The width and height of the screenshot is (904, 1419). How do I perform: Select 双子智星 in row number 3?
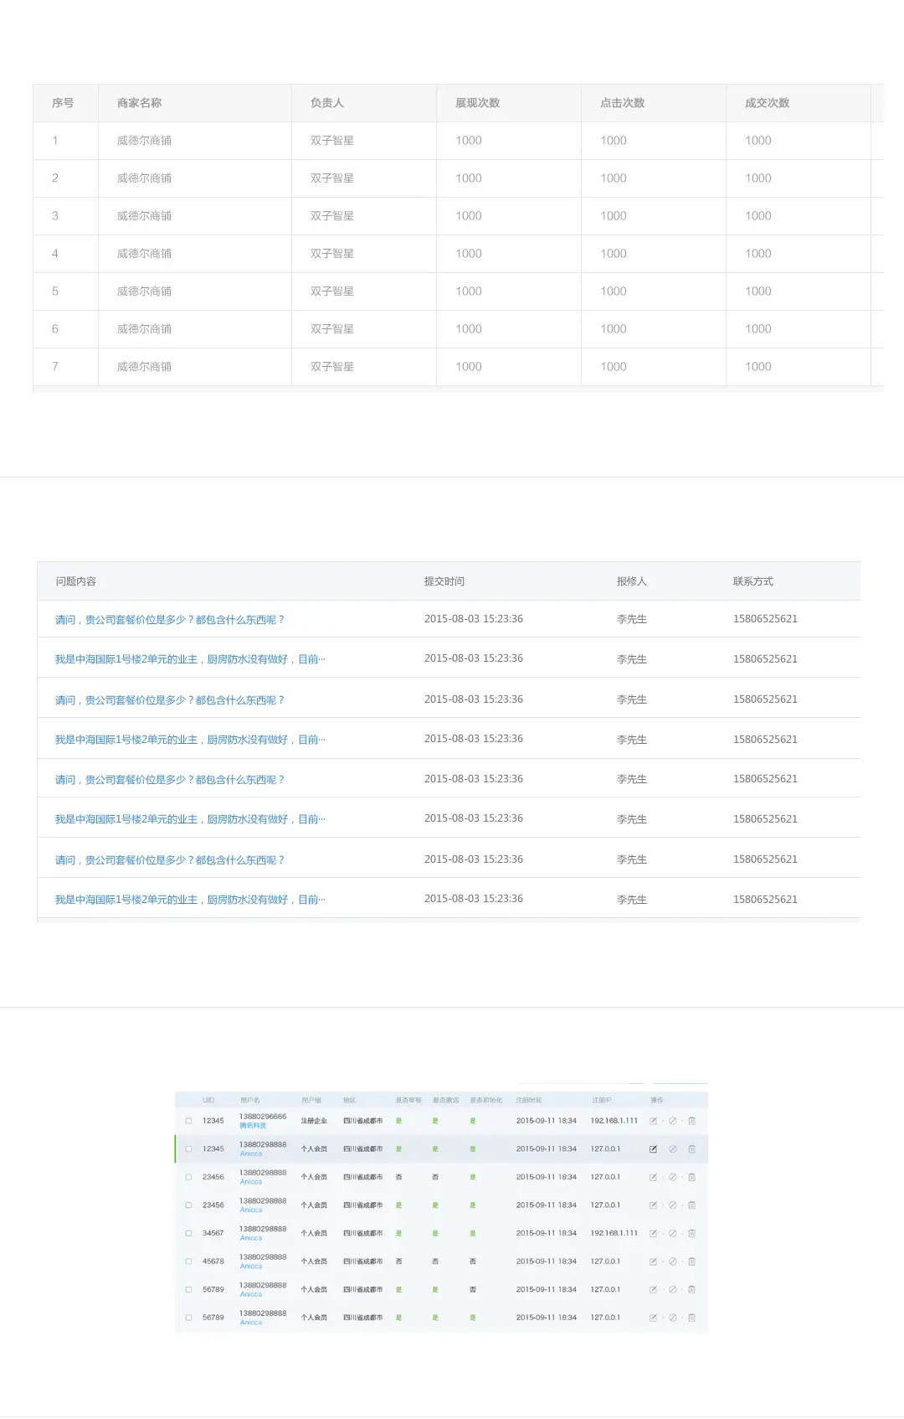332,216
